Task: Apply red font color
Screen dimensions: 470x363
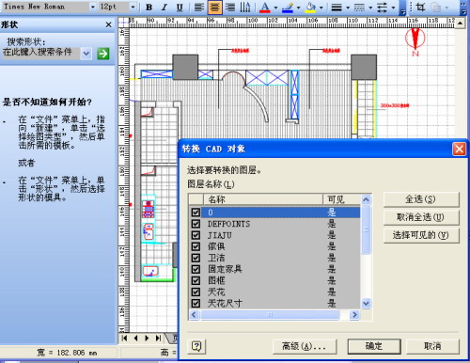Action: (x=265, y=8)
